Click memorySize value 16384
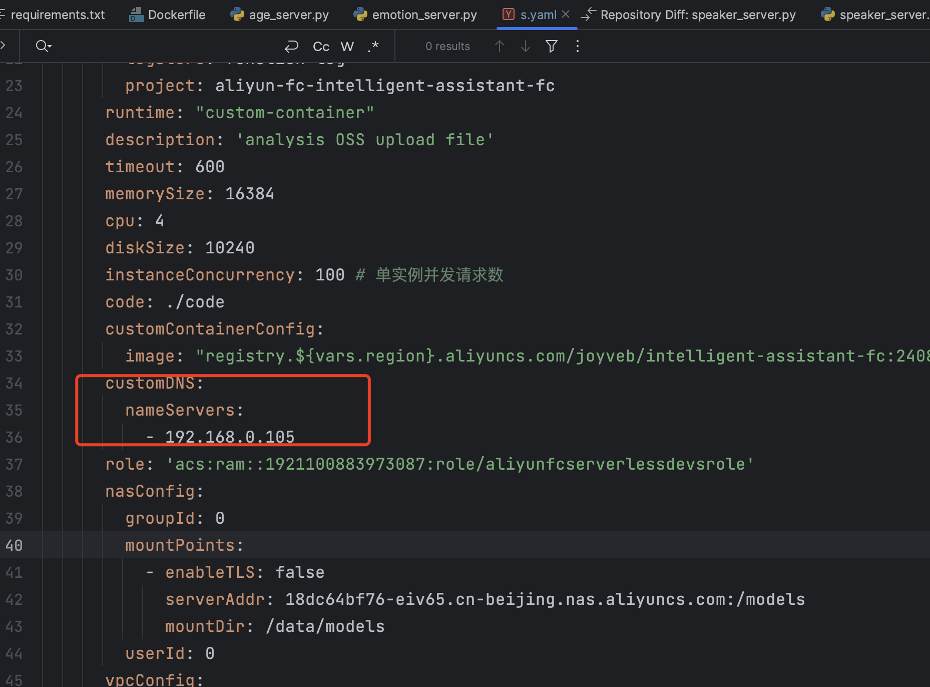This screenshot has width=930, height=687. pyautogui.click(x=250, y=194)
